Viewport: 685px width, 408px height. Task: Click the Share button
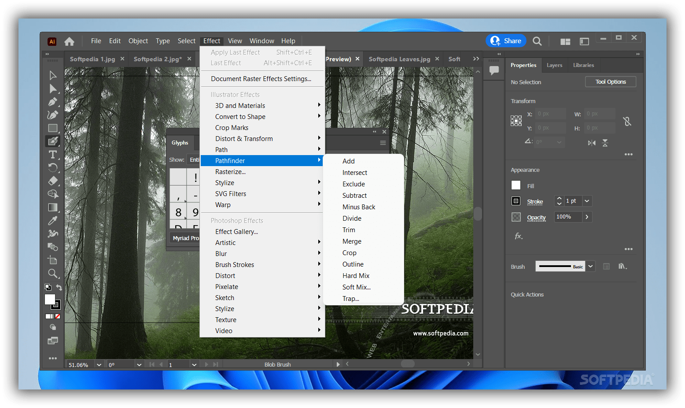point(506,41)
